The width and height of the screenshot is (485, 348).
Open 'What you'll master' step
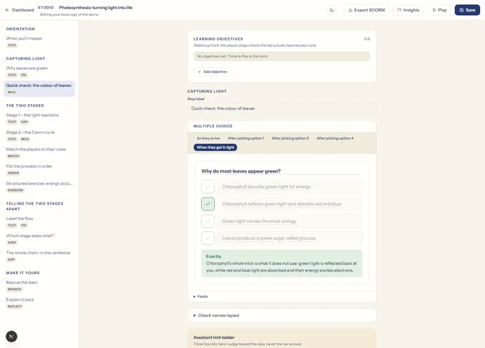click(39, 41)
